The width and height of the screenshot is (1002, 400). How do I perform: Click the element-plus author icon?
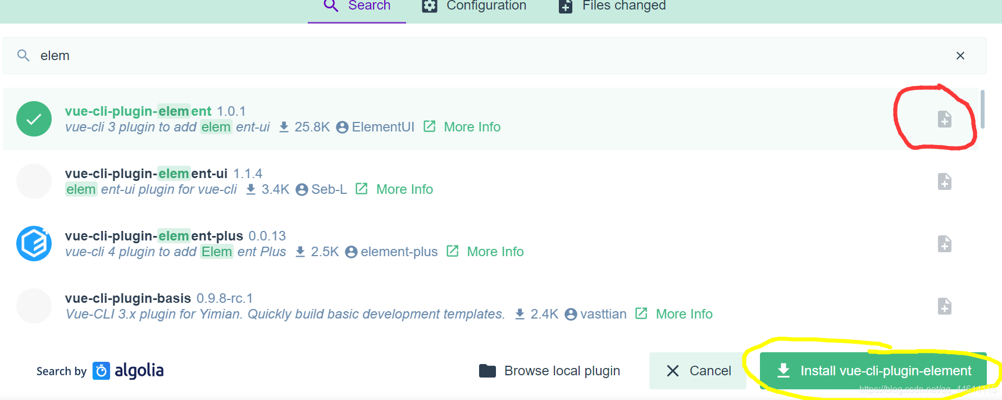pos(351,252)
